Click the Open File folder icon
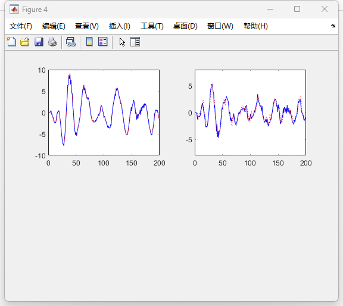This screenshot has width=343, height=306. point(25,42)
